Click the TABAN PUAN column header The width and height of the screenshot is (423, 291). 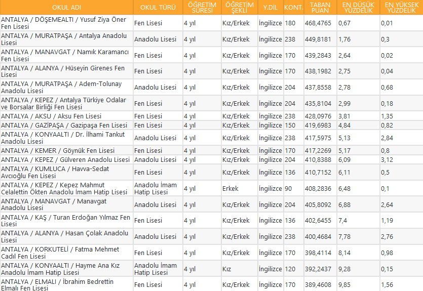[x=320, y=8]
